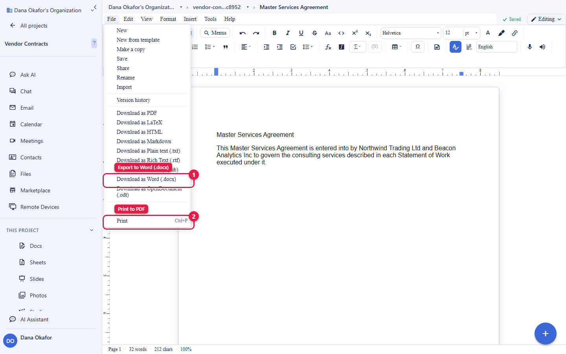The image size is (566, 354).
Task: Insert a link with the chain icon
Action: pos(515,33)
